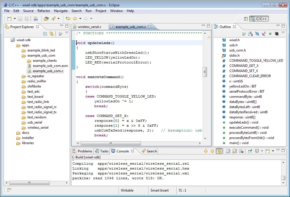290x197 pixels.
Task: Open the Forward history dropdown arrow
Action: click(91, 19)
